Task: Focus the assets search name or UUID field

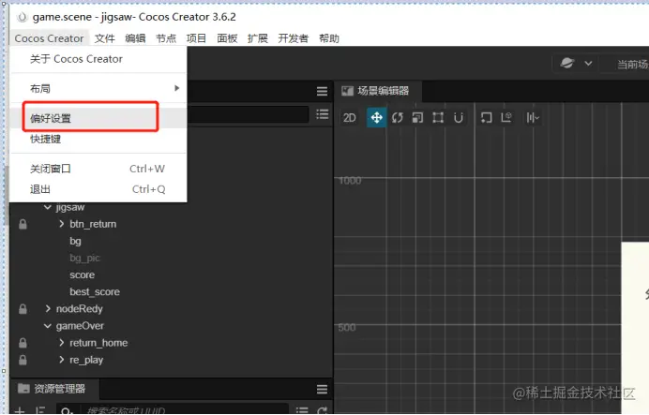Action: click(184, 410)
